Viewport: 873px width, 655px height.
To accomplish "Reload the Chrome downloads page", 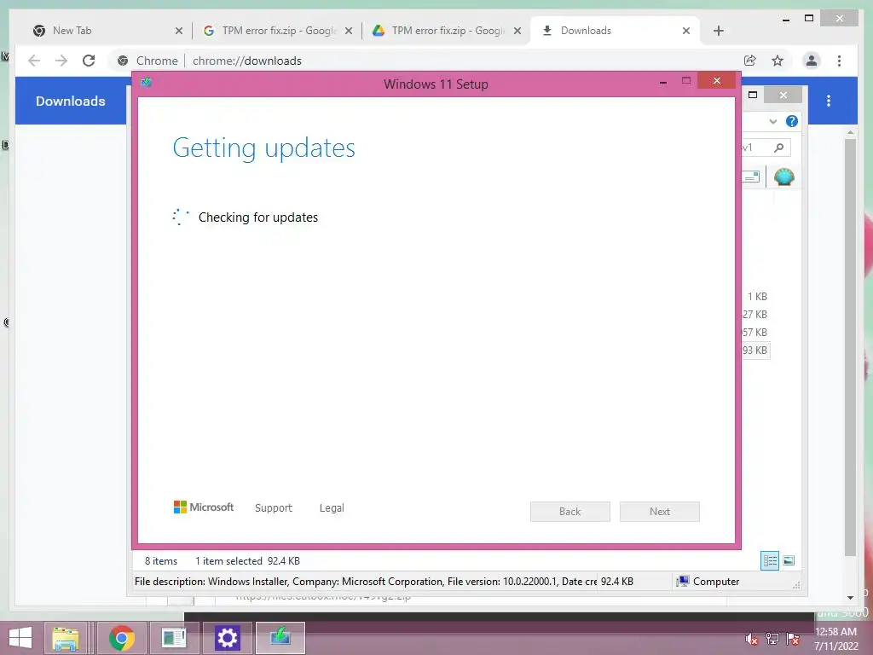I will (89, 61).
